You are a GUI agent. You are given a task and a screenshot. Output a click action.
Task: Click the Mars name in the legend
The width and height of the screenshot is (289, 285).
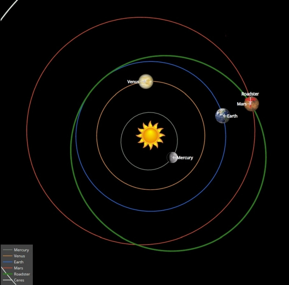pyautogui.click(x=18, y=268)
